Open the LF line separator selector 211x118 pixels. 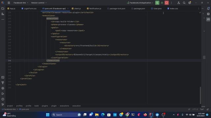point(189,109)
